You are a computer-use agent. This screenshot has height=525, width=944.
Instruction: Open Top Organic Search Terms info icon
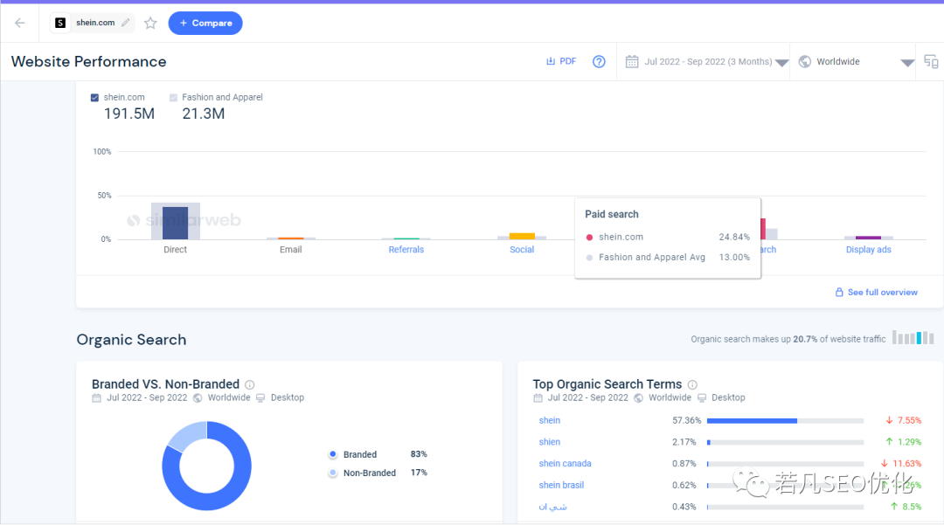coord(692,384)
